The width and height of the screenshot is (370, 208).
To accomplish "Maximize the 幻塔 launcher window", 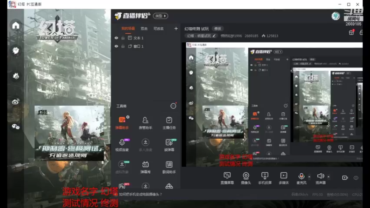I will tap(349, 4).
